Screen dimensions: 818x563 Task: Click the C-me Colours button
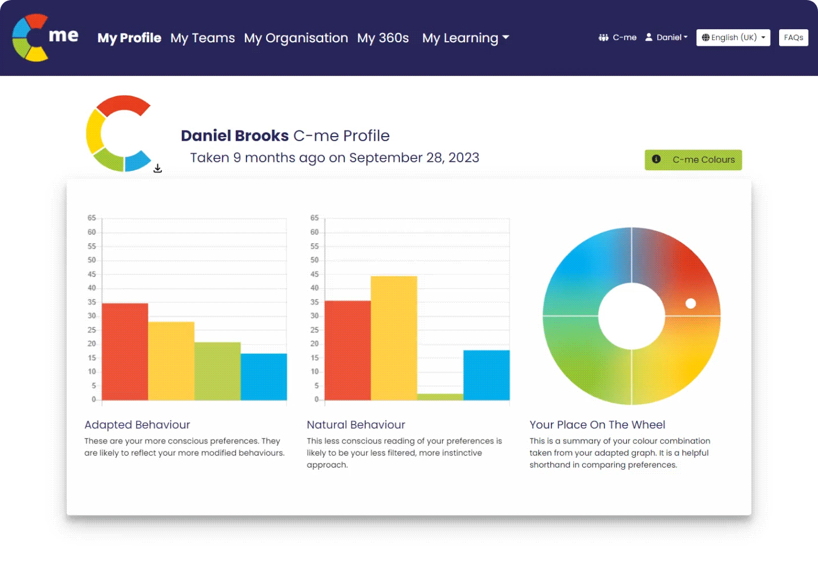click(x=693, y=160)
